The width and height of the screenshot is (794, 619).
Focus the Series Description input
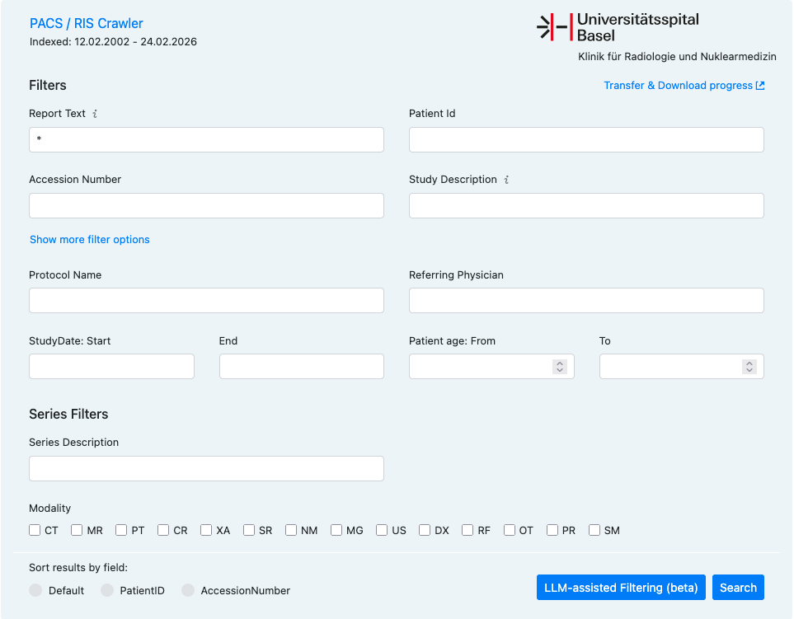tap(206, 468)
